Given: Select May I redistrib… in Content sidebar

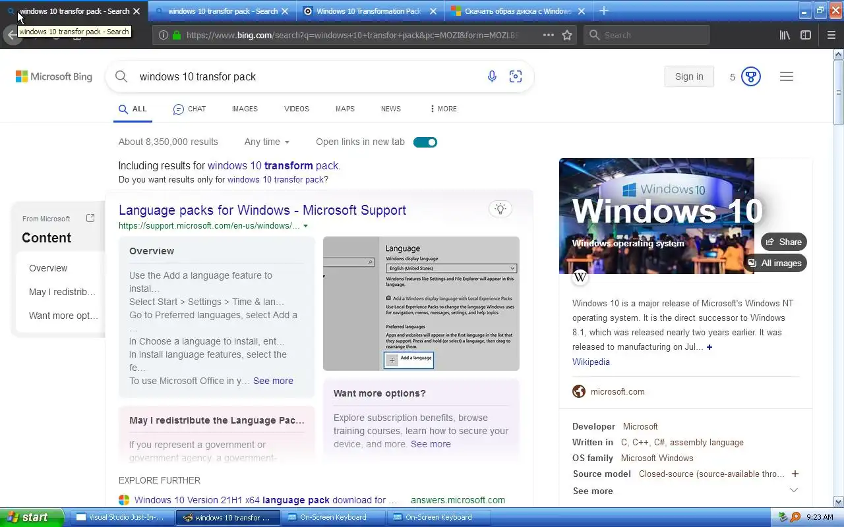Looking at the screenshot, I should [62, 292].
